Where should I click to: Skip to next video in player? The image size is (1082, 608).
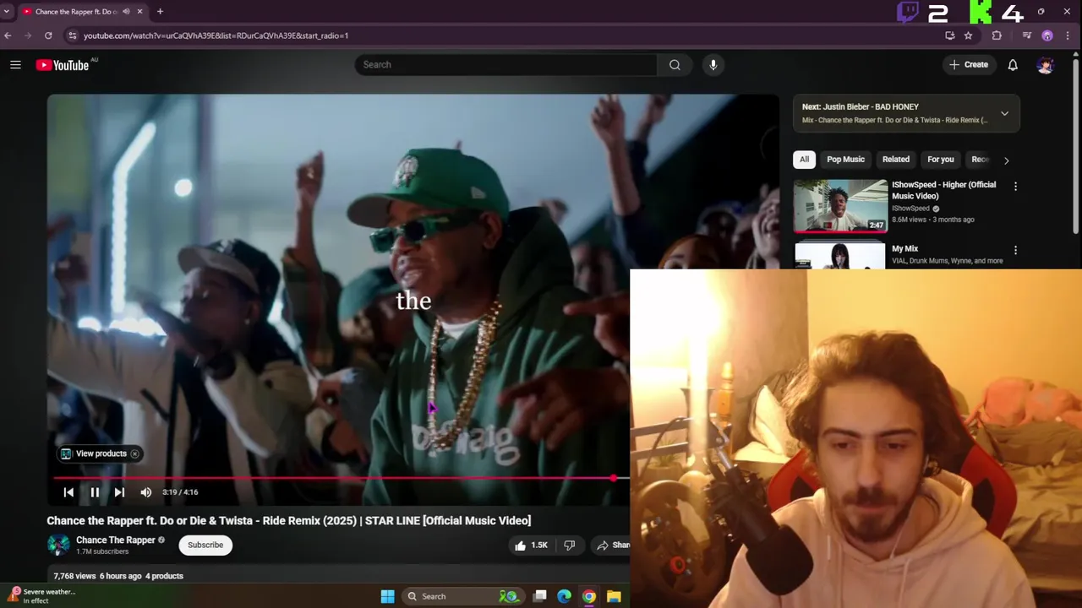pyautogui.click(x=119, y=492)
